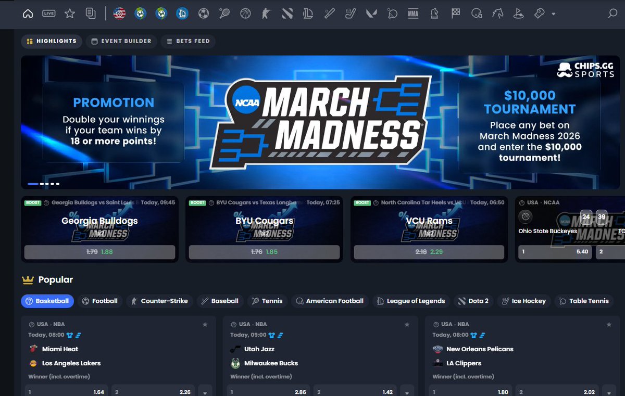The image size is (625, 396).
Task: Favorite the Miami Heat vs Lakers match
Action: [x=205, y=324]
